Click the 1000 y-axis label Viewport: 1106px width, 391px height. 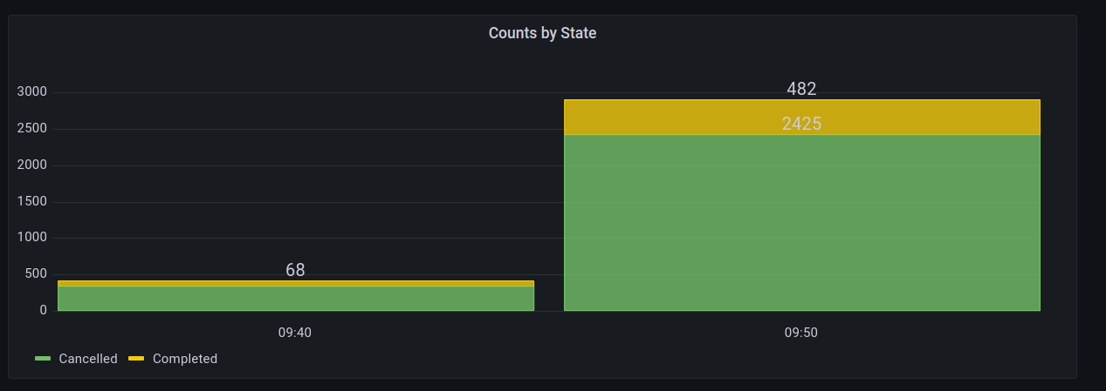click(32, 238)
